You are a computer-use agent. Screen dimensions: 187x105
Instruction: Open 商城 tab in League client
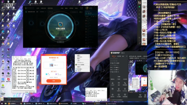pyautogui.click(x=76, y=8)
